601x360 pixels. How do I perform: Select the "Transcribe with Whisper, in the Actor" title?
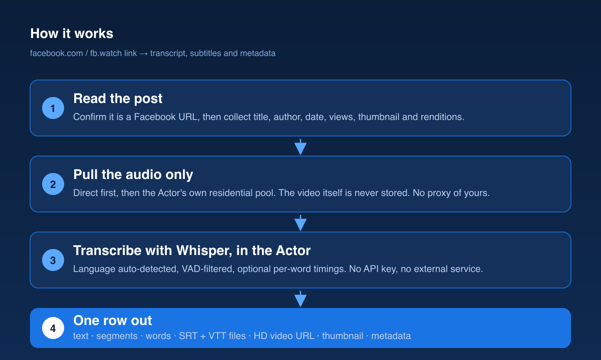point(192,250)
